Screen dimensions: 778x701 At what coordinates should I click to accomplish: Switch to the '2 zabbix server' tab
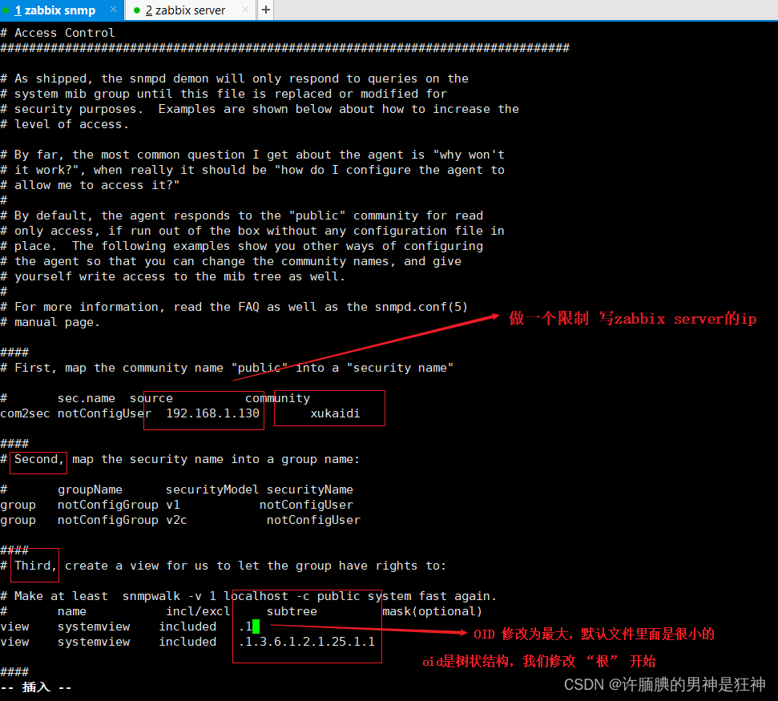[x=185, y=10]
